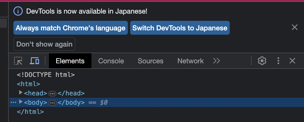Screen dimensions: 304x122
Task: Activate the inspect element picker icon
Action: click(18, 61)
